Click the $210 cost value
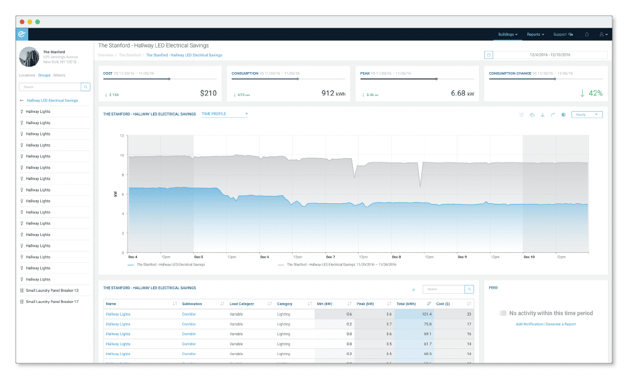 [208, 93]
